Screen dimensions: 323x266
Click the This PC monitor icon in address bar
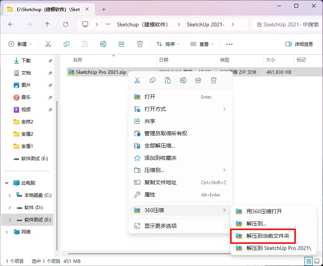pyautogui.click(x=85, y=24)
